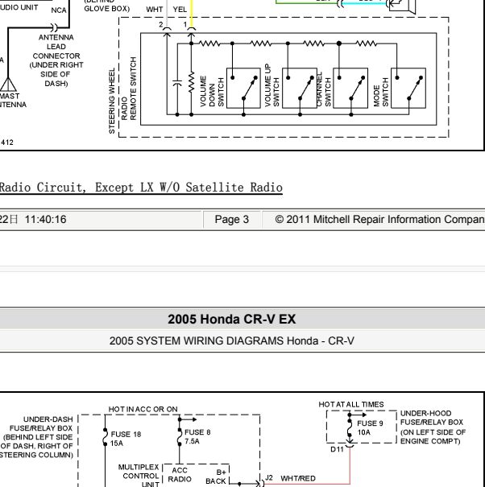
Task: Click '2005 SYSTEM WIRING DIAGRAMS Honda - CR-V' text
Action: [231, 341]
